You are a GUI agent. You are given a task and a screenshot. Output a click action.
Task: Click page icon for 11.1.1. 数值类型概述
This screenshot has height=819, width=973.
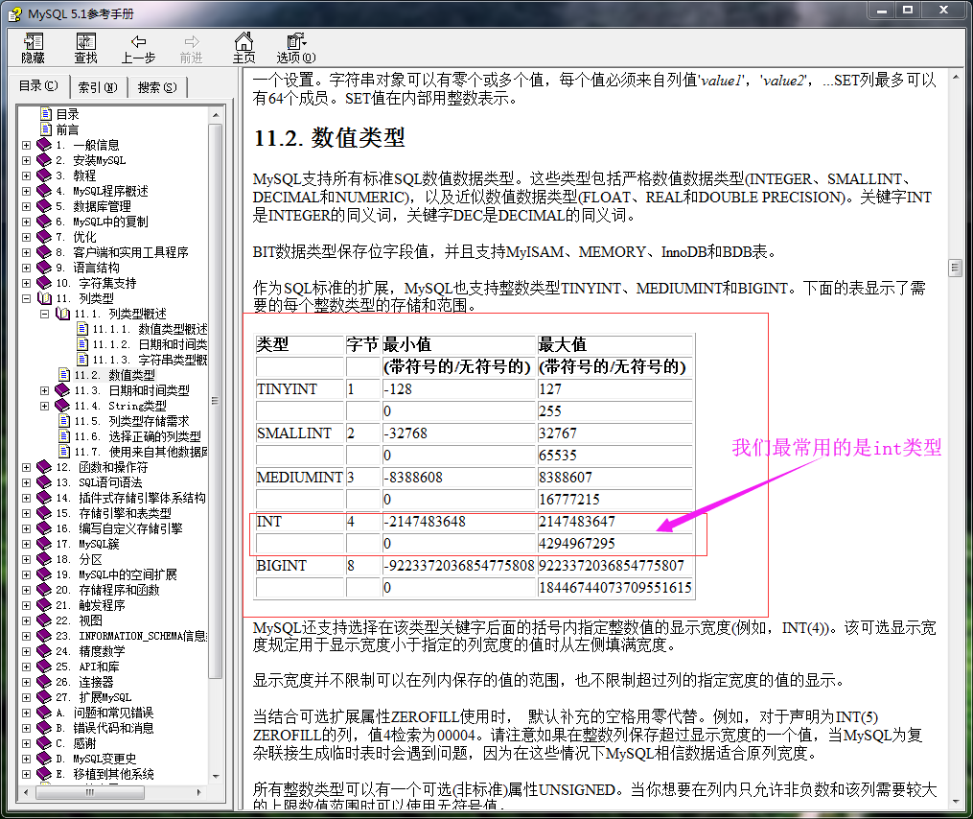pos(82,329)
